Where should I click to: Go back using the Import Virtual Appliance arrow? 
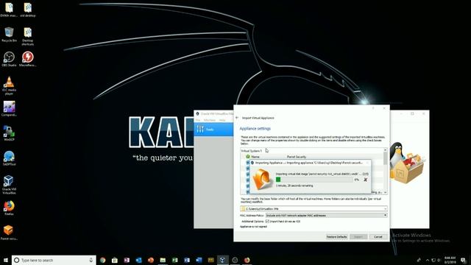click(x=237, y=118)
